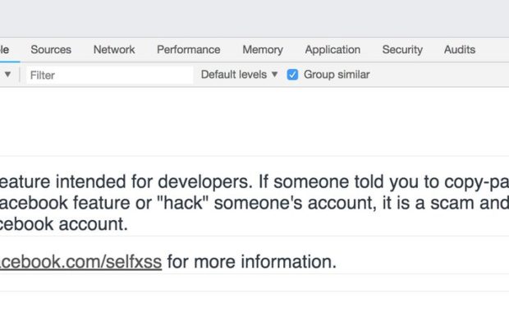Click the for more information text
The image size is (509, 312).
click(251, 262)
